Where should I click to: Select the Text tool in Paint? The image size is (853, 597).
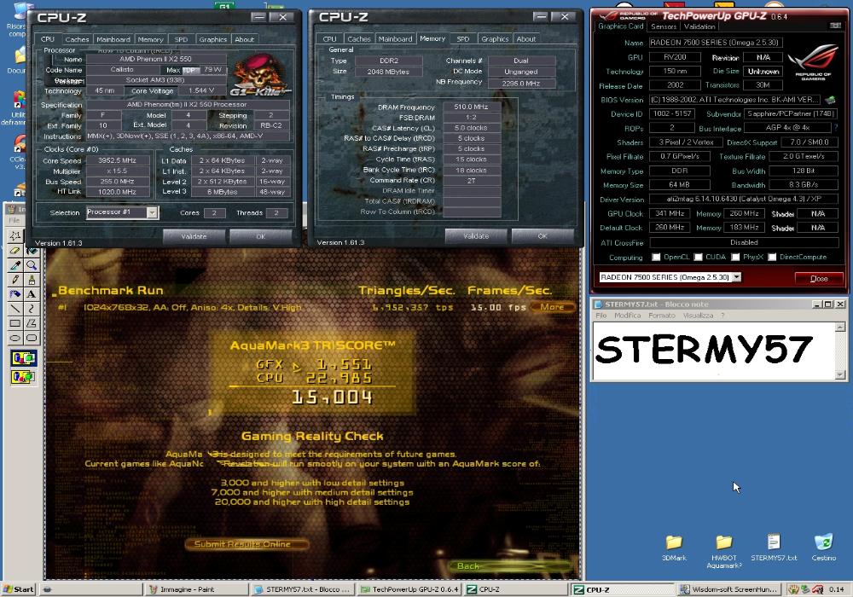[x=32, y=294]
